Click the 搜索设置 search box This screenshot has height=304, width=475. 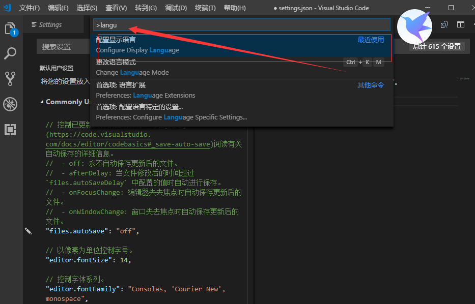coord(63,47)
